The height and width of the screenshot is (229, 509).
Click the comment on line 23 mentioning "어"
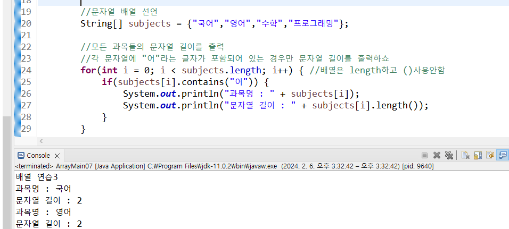235,58
